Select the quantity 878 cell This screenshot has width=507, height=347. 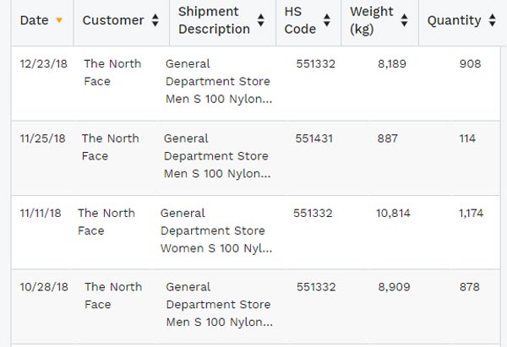coord(469,287)
